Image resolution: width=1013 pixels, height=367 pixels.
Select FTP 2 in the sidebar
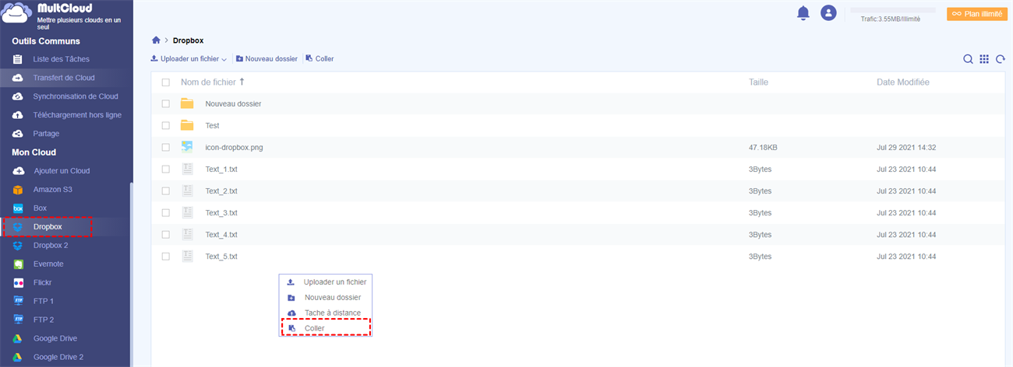click(44, 320)
